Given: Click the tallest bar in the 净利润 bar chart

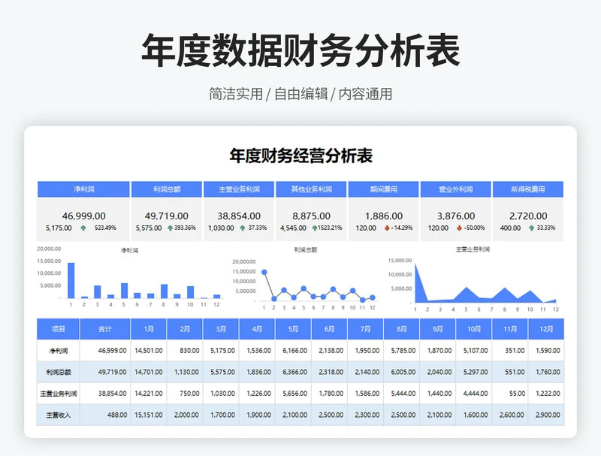Looking at the screenshot, I should coord(71,280).
